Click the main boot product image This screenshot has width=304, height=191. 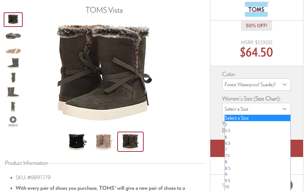point(104,71)
